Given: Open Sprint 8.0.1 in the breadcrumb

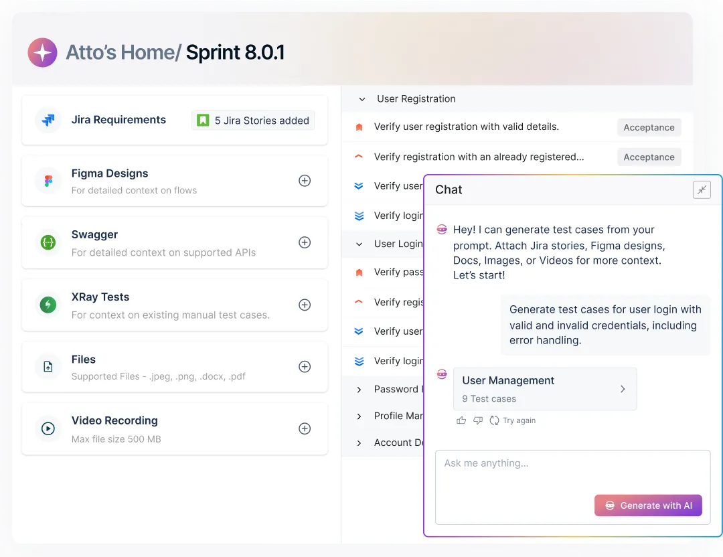Looking at the screenshot, I should click(x=235, y=52).
